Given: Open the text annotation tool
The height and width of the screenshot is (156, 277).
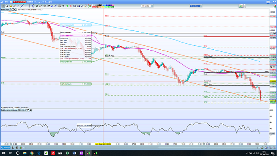Looking at the screenshot, I should tap(60, 6).
